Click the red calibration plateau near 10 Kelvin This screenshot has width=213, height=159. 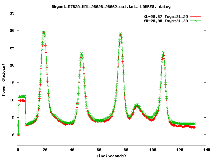coord(22,101)
